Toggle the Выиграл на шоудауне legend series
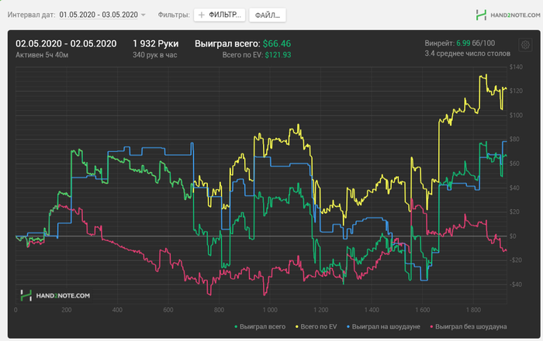Viewport: 543px width, 341px height. coord(383,326)
